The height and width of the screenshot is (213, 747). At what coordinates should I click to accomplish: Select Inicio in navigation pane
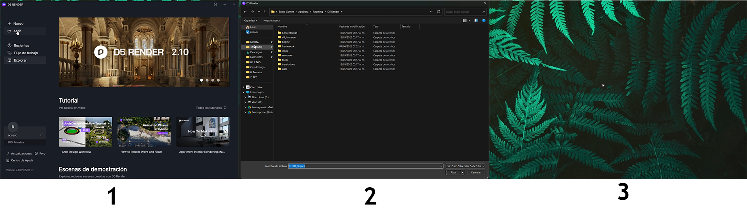tap(257, 27)
